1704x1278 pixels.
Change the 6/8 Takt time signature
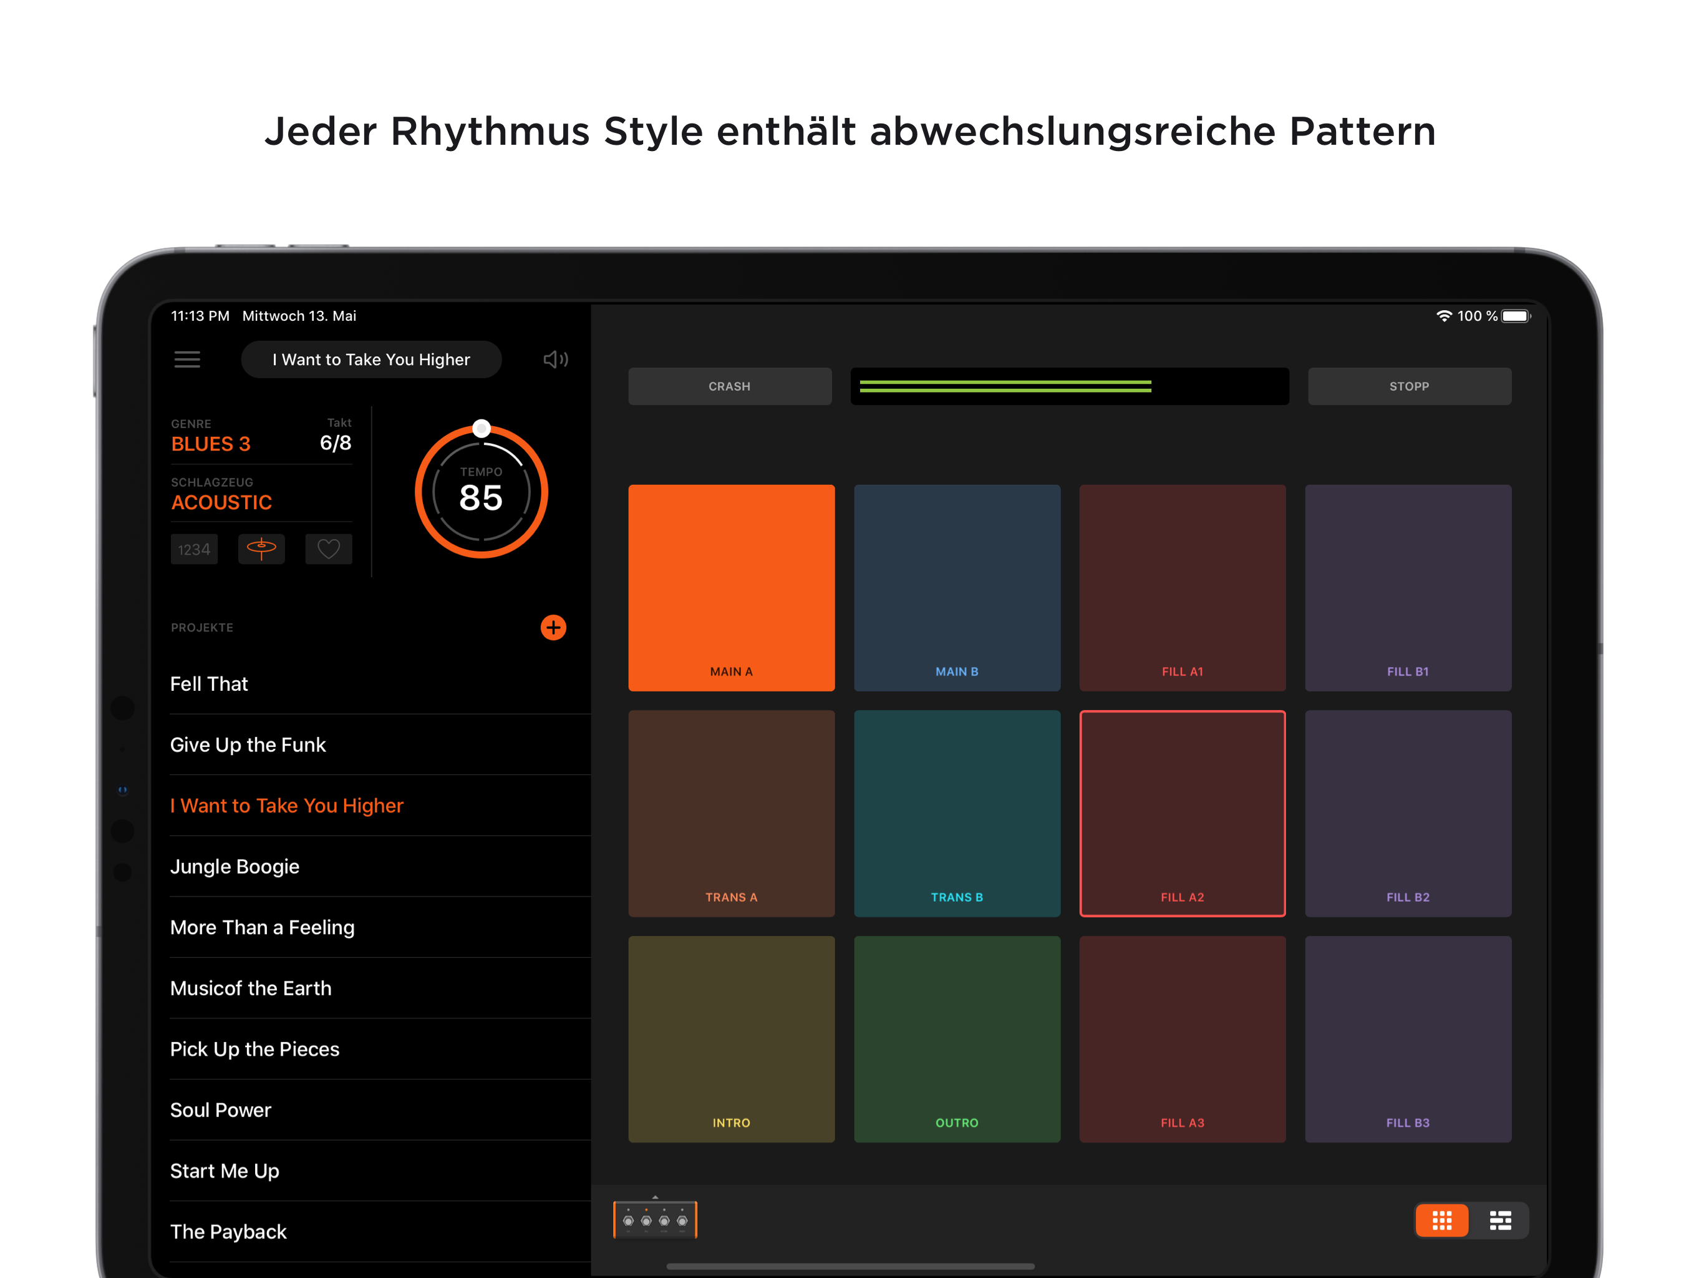pyautogui.click(x=335, y=442)
